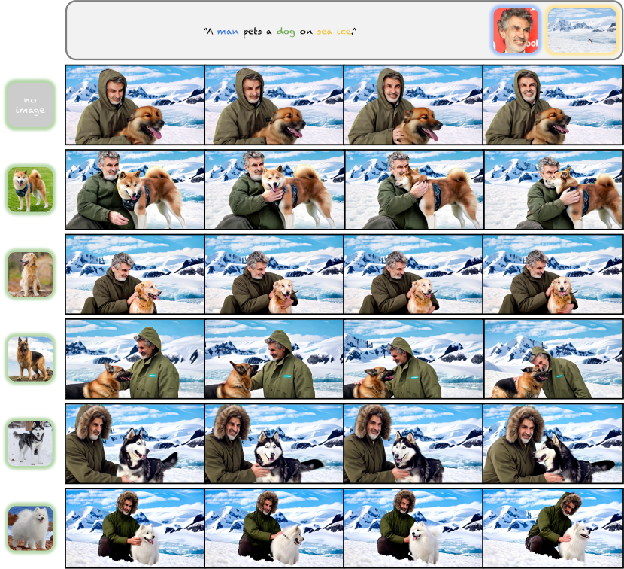
Task: Choose the husky in snow reference thumbnail
Action: (30, 443)
